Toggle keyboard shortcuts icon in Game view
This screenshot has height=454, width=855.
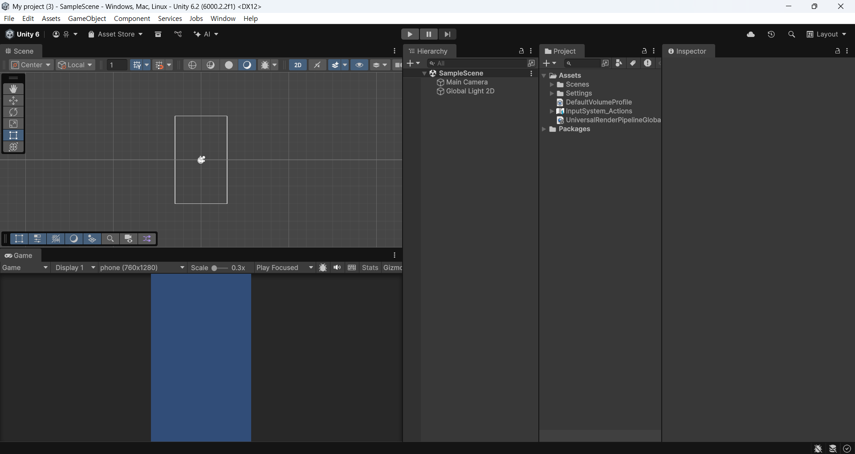coord(352,268)
